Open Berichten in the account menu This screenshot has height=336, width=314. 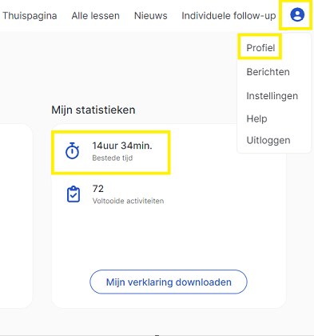pyautogui.click(x=268, y=72)
